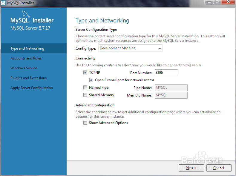The width and height of the screenshot is (236, 176).
Task: Click the Port Number label
Action: [x=141, y=73]
